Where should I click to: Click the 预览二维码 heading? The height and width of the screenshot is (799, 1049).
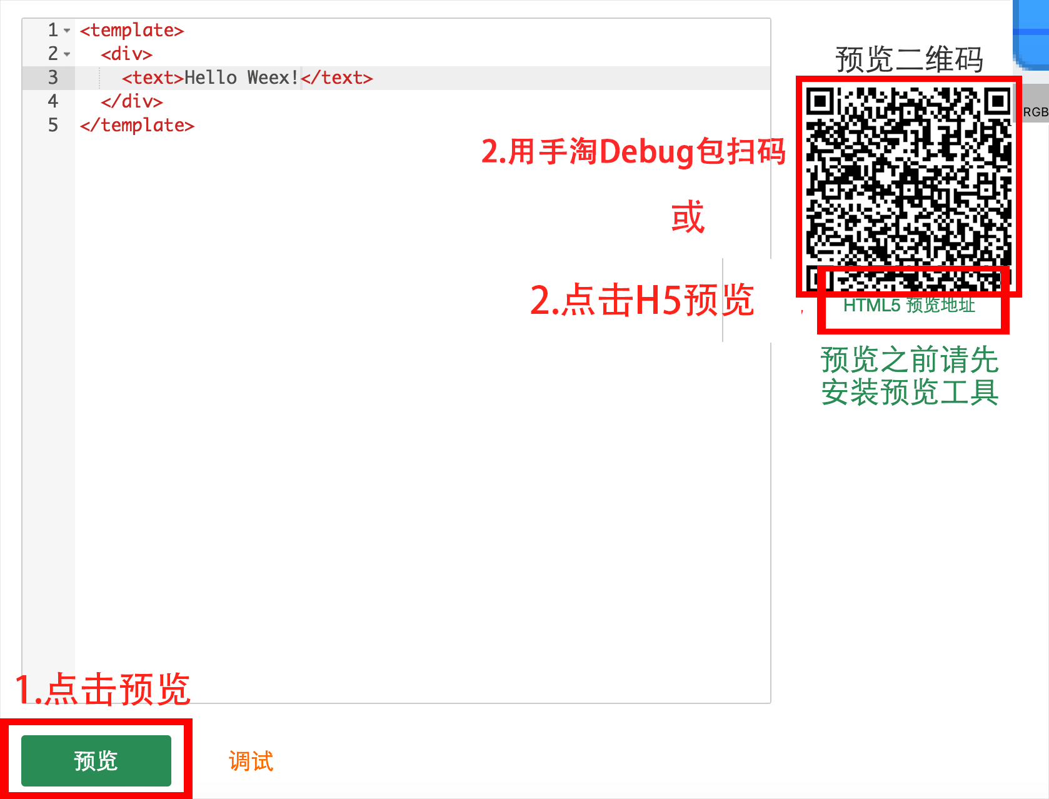910,59
